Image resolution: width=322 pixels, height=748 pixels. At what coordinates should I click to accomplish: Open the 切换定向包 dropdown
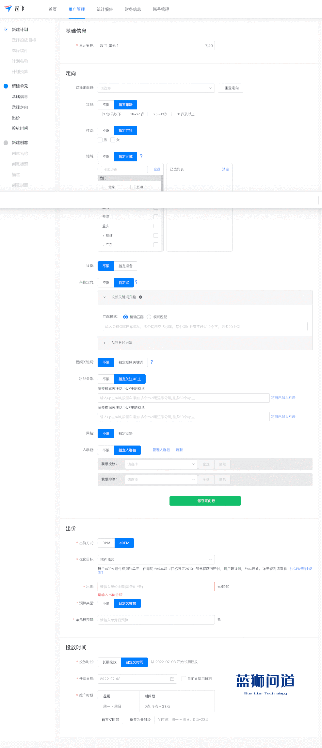(156, 88)
